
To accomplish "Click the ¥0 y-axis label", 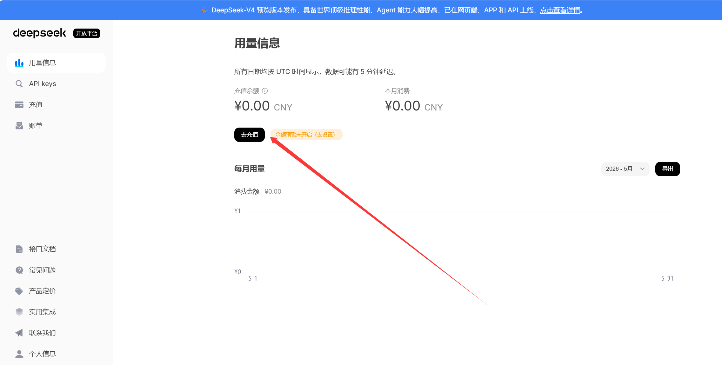I will (237, 272).
